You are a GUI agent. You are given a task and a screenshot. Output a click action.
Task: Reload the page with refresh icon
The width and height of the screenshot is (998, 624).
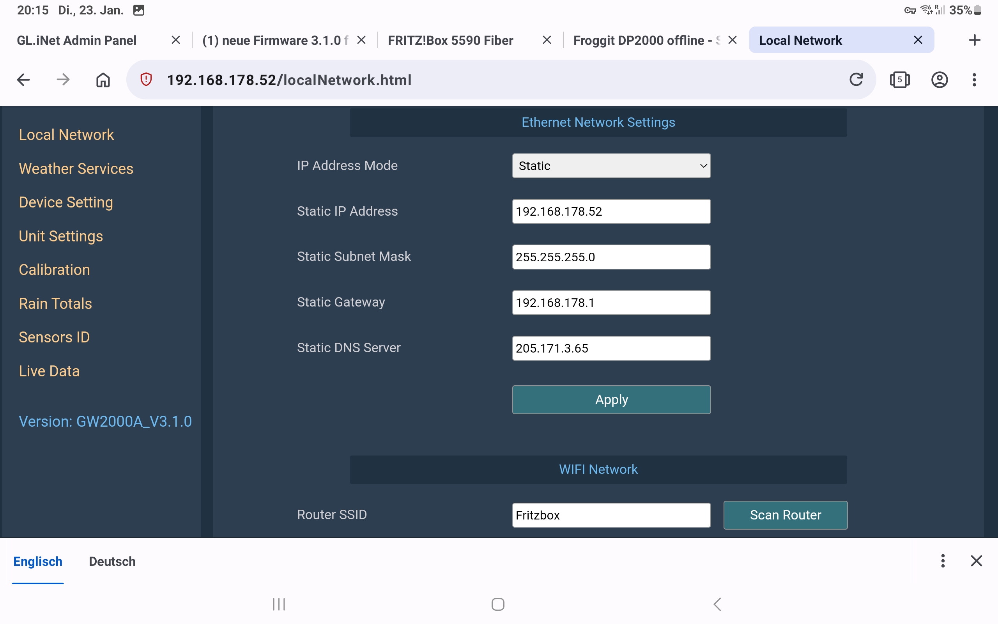point(856,80)
